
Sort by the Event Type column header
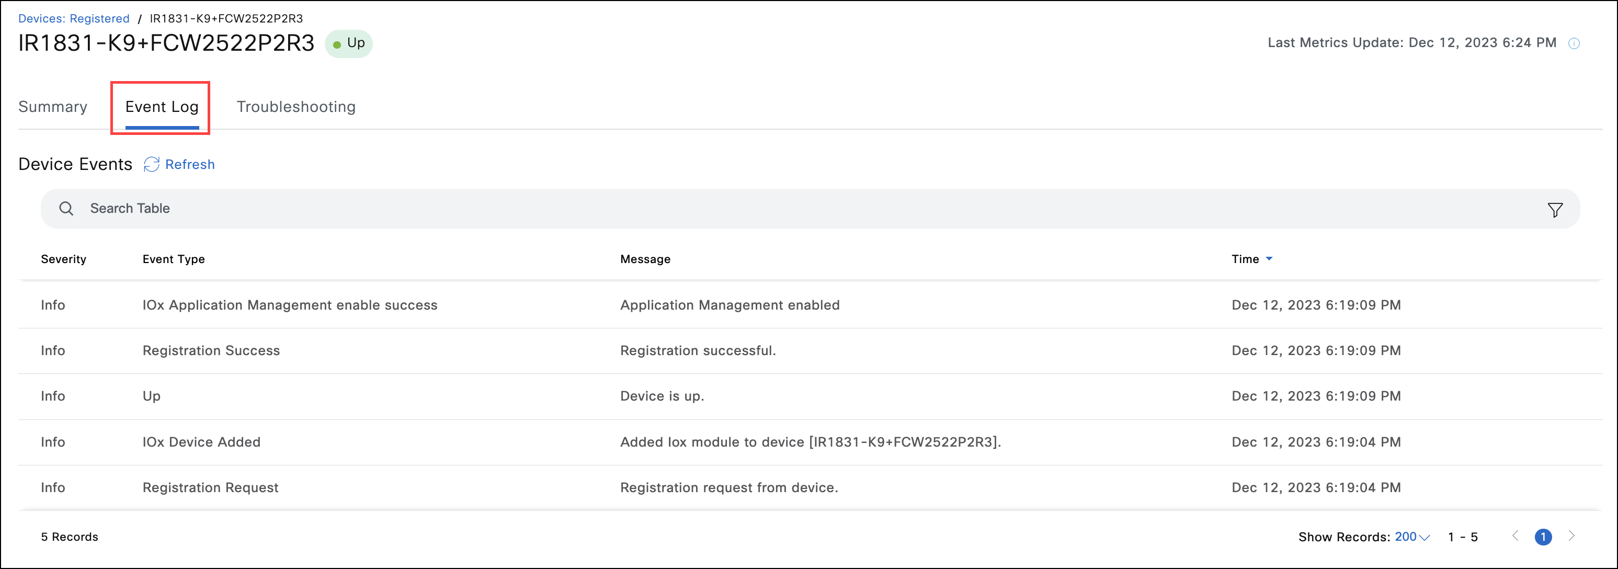[x=174, y=259]
